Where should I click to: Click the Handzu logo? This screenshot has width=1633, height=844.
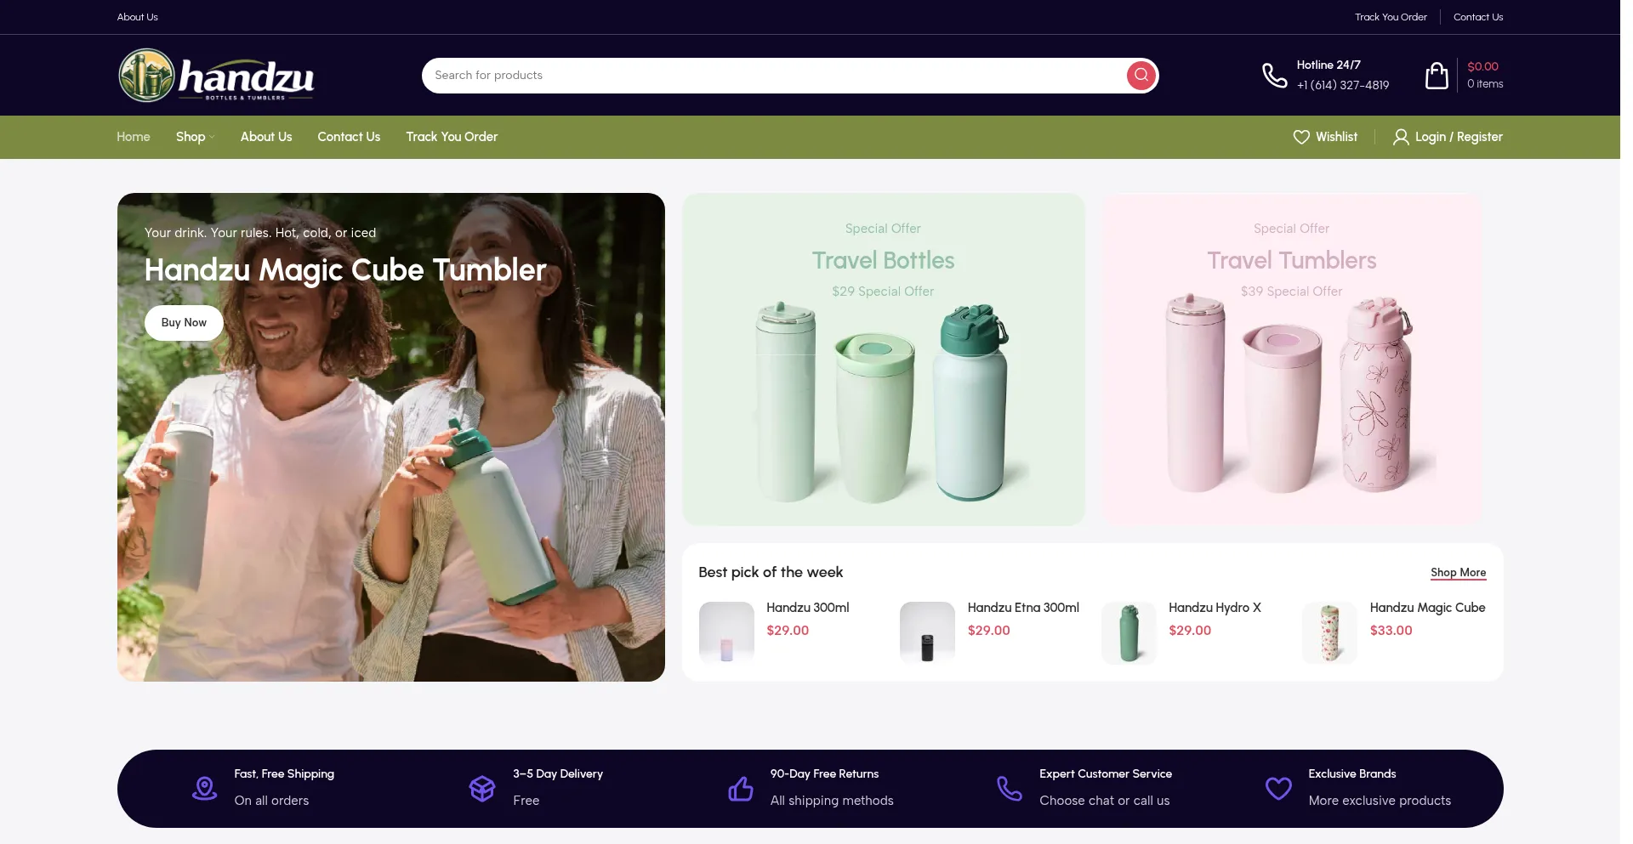[216, 75]
